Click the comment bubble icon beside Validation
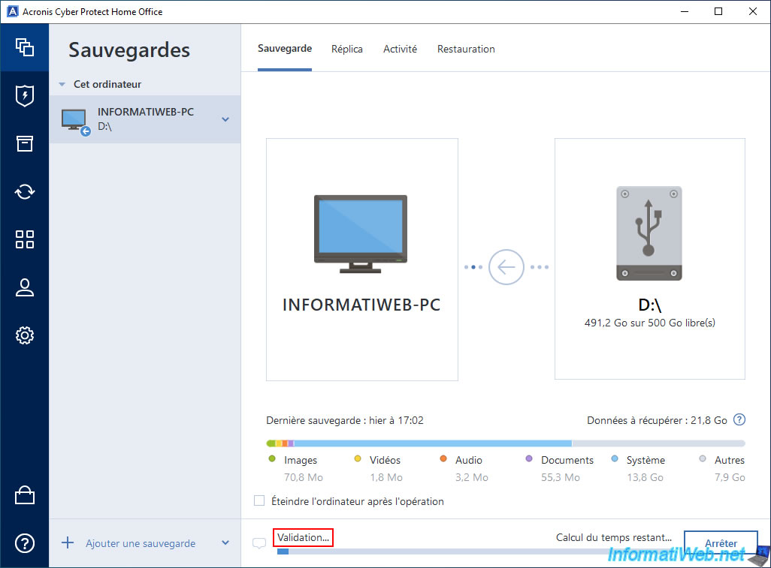The height and width of the screenshot is (568, 771). click(x=259, y=543)
